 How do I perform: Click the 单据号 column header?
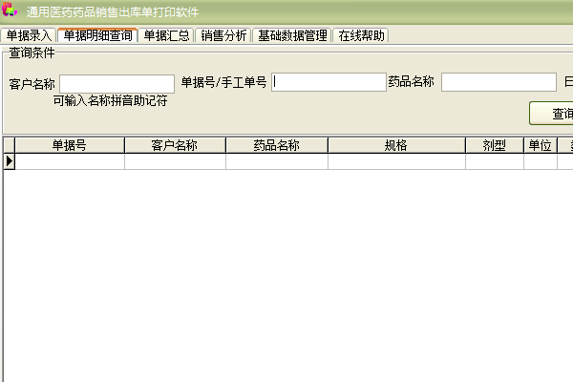[70, 145]
